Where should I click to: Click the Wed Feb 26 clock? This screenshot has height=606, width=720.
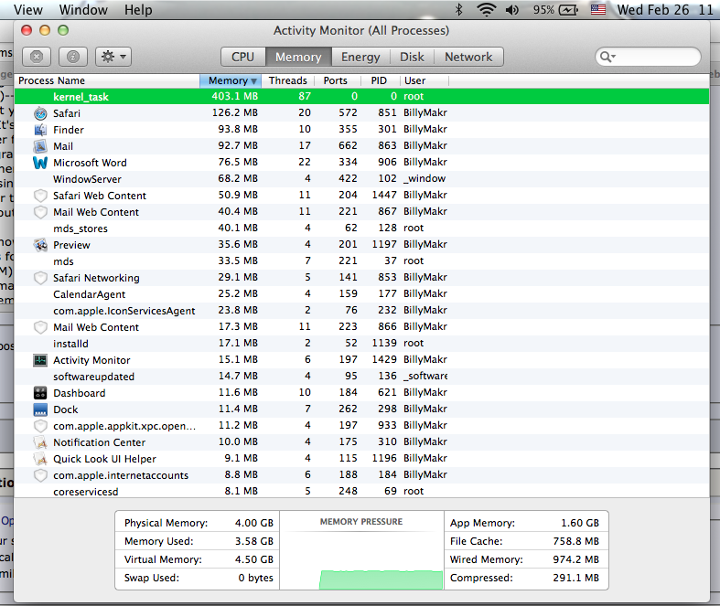pyautogui.click(x=665, y=10)
